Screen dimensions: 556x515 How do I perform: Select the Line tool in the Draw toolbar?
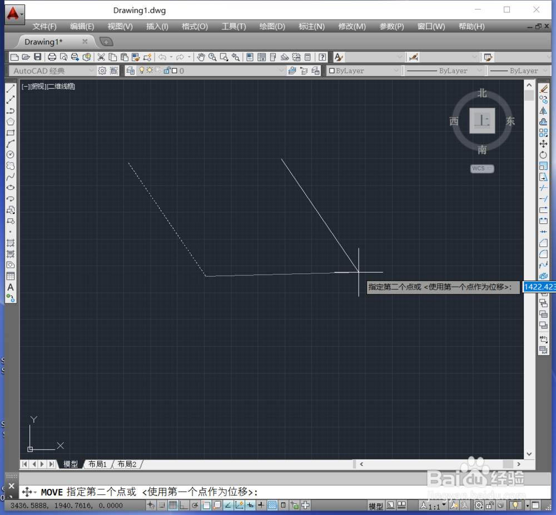10,89
